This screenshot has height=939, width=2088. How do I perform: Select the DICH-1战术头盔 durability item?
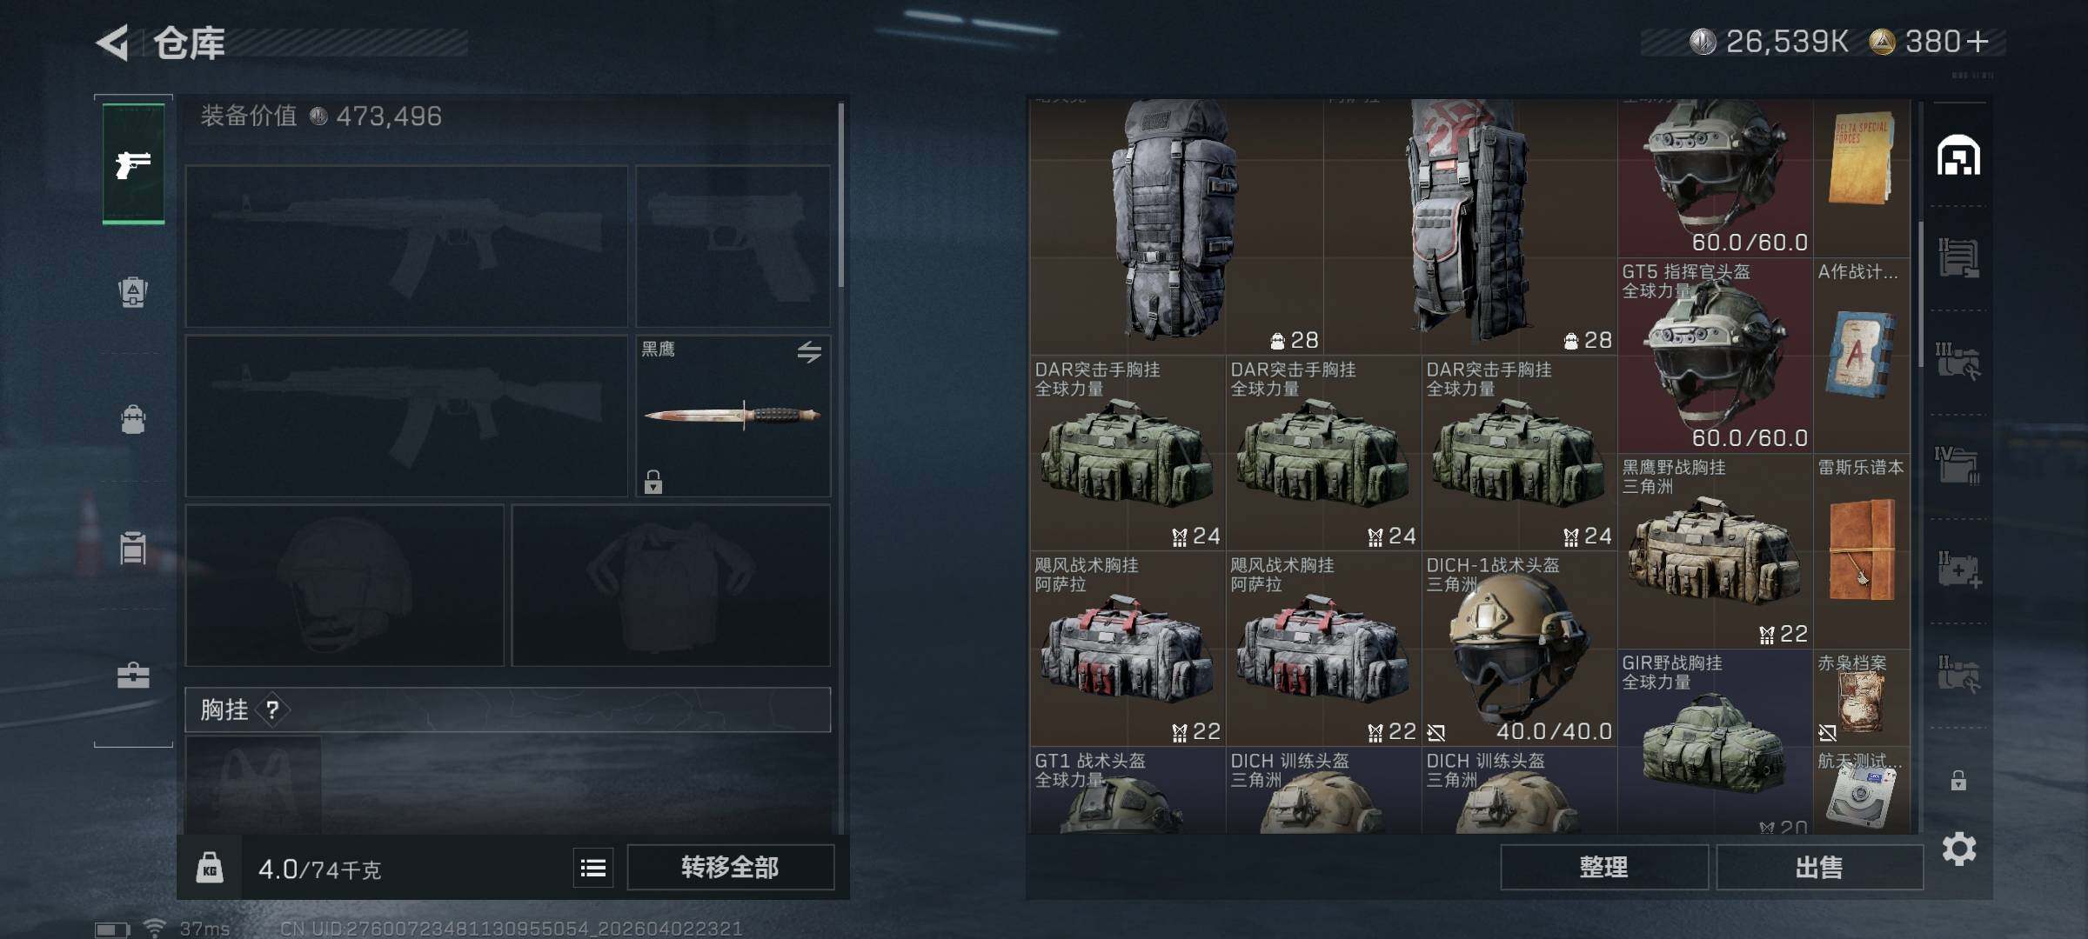pos(1518,649)
